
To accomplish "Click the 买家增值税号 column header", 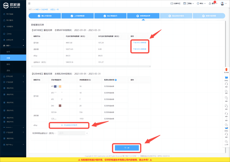I will pyautogui.click(x=56, y=80).
